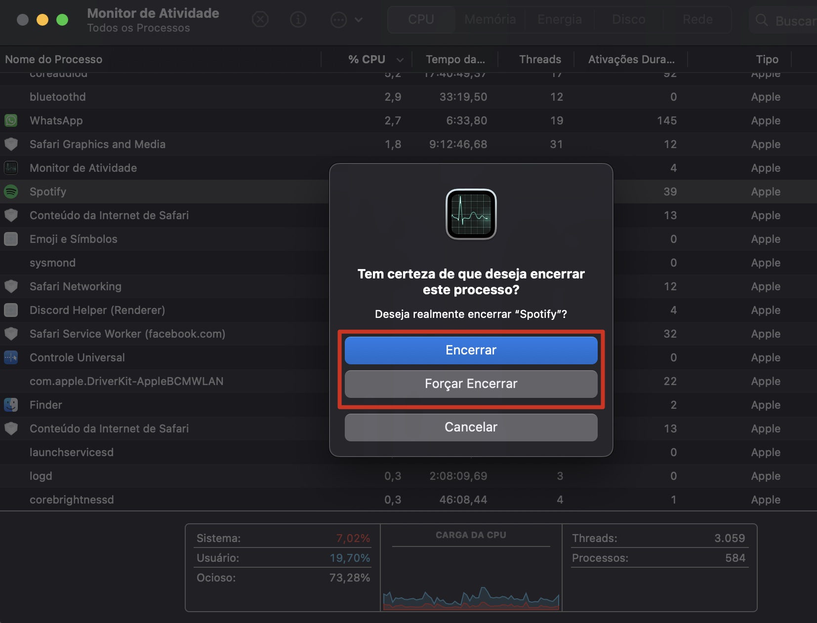Click the Finder icon in the process list
The height and width of the screenshot is (623, 817).
(11, 405)
